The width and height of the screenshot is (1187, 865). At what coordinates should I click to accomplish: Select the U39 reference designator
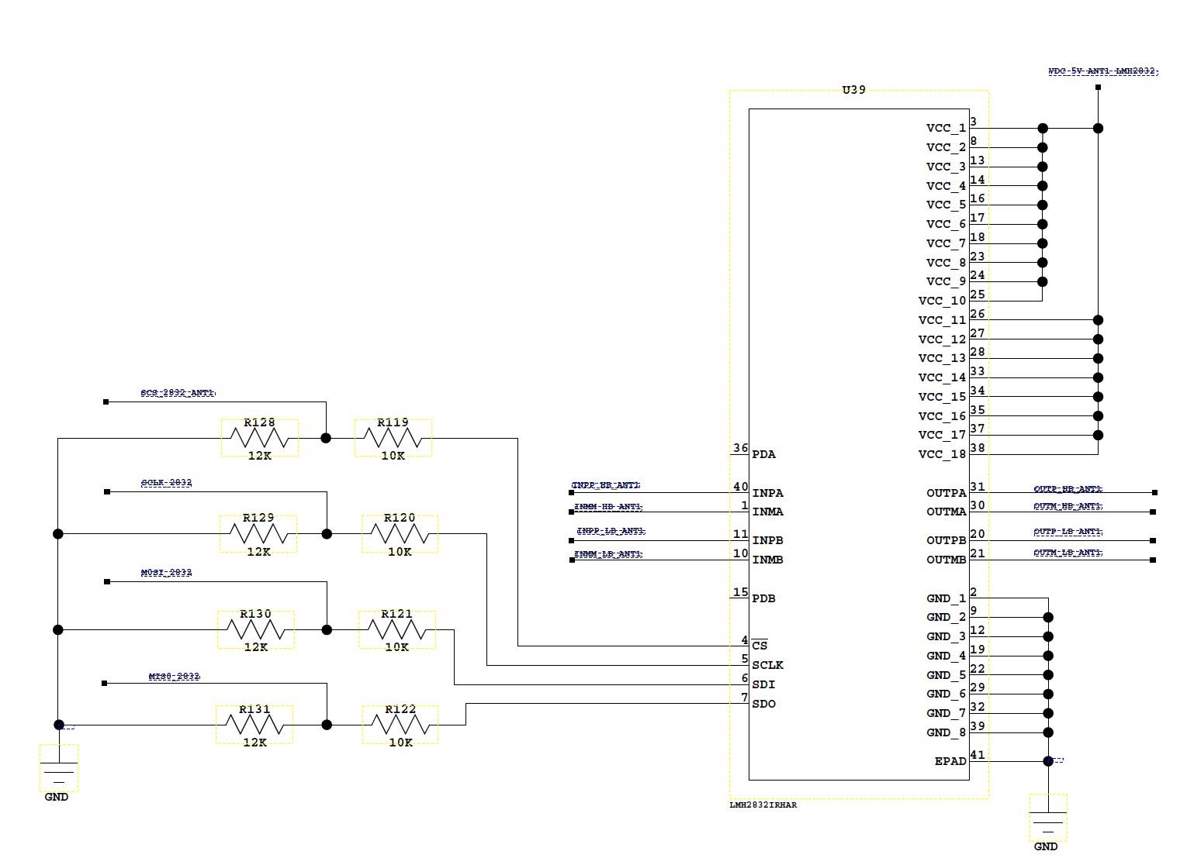854,90
